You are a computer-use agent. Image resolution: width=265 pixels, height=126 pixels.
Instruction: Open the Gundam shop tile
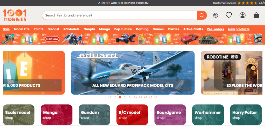coord(94,115)
